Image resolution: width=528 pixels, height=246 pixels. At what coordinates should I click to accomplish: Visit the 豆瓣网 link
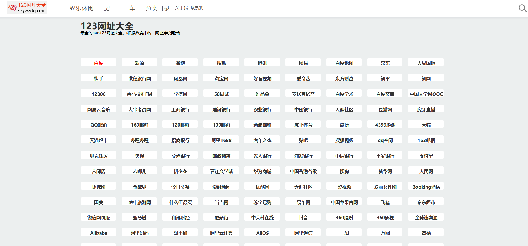[x=385, y=109]
